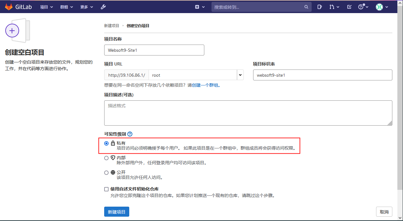Click the 项目描述 text area
This screenshot has height=221, width=403.
248,113
